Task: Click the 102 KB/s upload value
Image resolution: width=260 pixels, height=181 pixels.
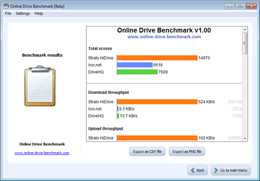Action: click(207, 138)
